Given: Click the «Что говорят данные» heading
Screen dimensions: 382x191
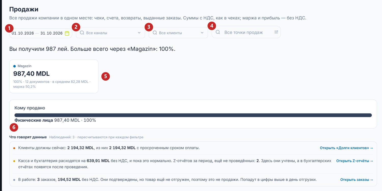Looking at the screenshot, I should tap(28, 137).
